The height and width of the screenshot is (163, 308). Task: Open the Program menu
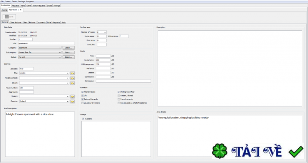point(30,2)
